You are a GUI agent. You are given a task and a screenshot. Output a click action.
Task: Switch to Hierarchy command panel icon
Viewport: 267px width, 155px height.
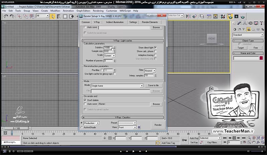point(245,23)
